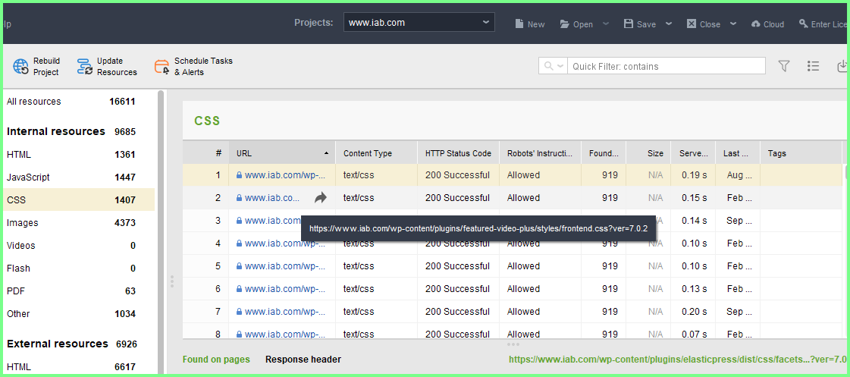850x377 pixels.
Task: Open the elasticpress facets CSS green link
Action: tap(678, 359)
